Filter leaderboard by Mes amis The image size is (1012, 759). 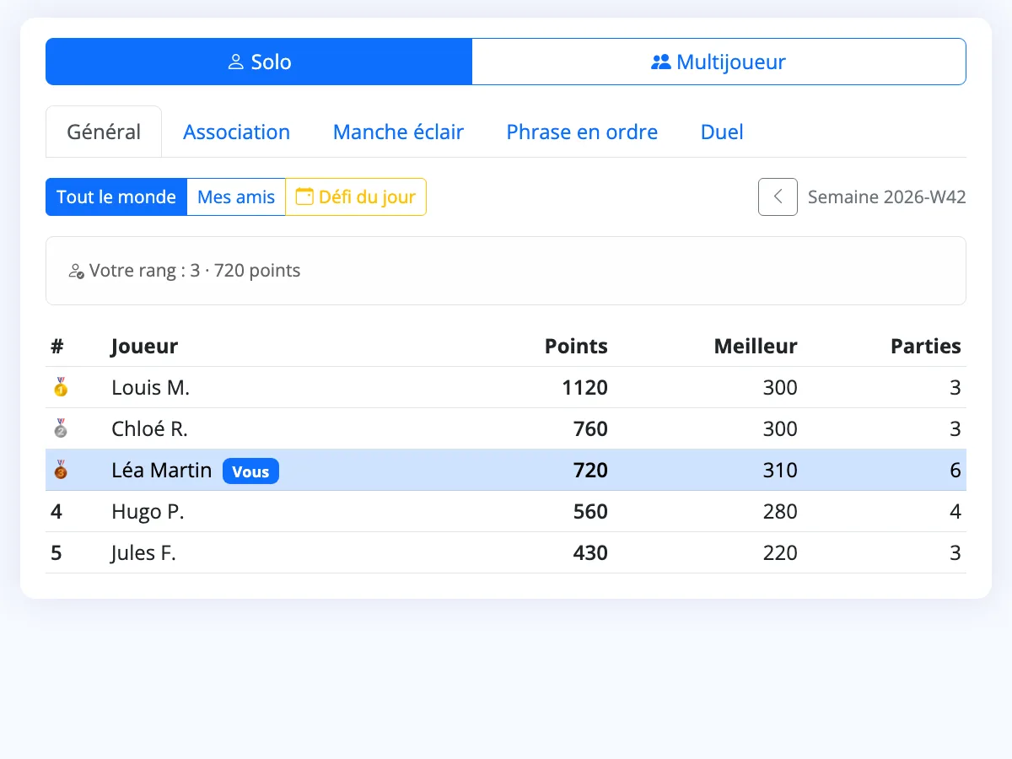click(236, 196)
